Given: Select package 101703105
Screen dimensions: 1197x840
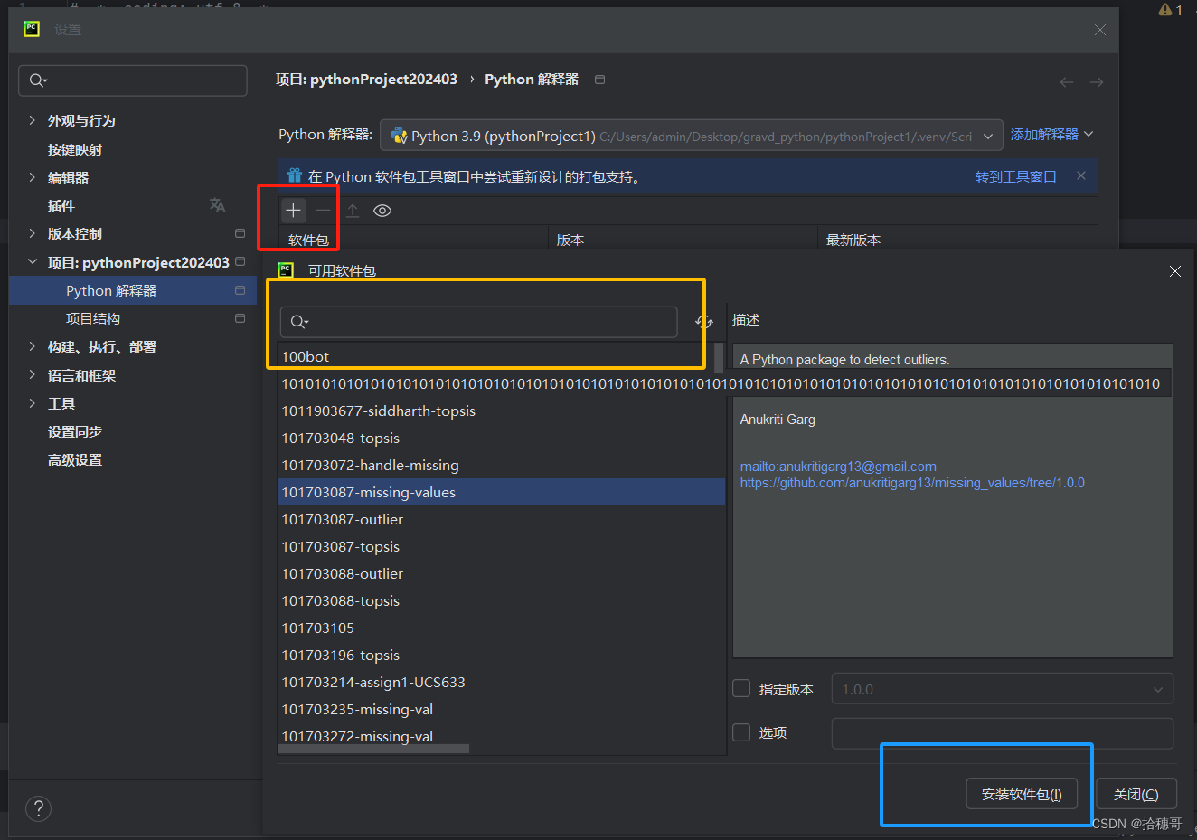Looking at the screenshot, I should click(x=502, y=628).
